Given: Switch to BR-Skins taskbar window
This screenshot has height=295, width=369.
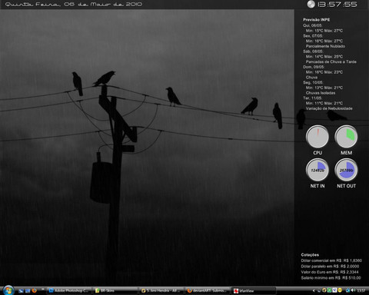Looking at the screenshot, I should (115, 290).
